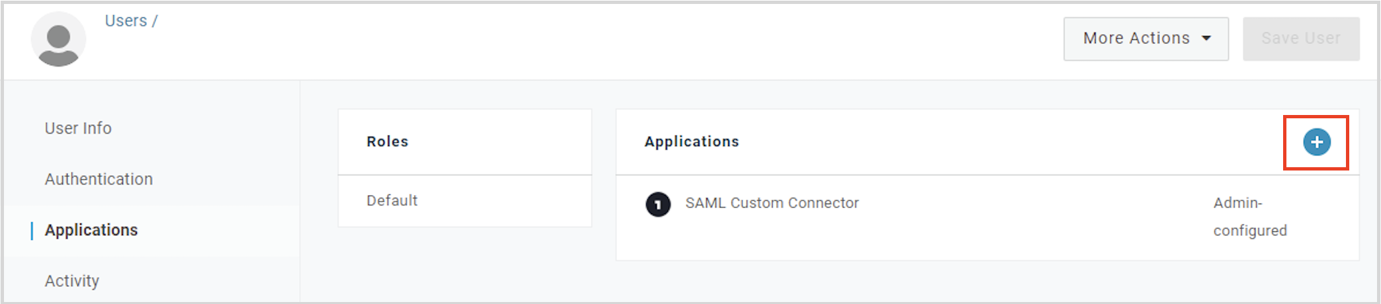Click the Applications panel heading
The height and width of the screenshot is (304, 1381).
[x=692, y=141]
